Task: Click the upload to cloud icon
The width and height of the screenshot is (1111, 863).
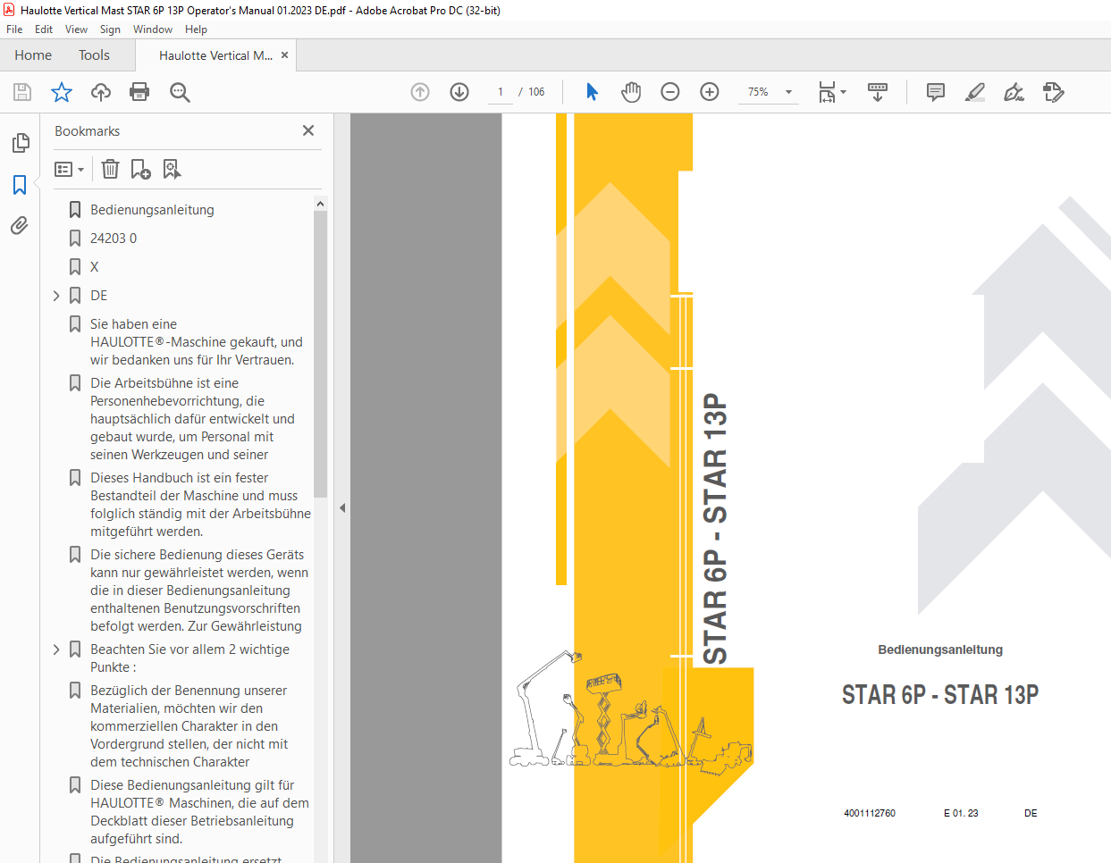Action: [101, 92]
